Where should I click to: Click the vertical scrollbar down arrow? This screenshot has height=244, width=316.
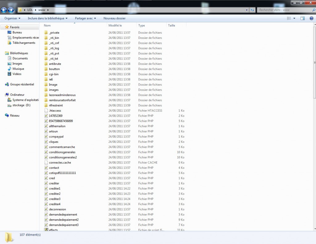(x=314, y=229)
